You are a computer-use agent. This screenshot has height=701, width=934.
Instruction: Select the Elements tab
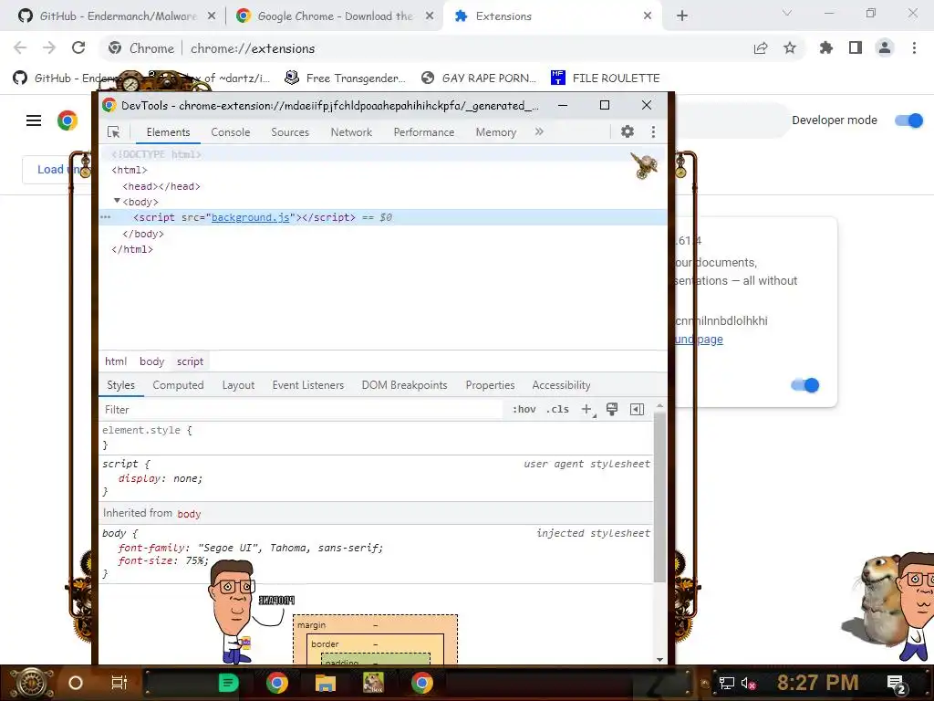168,132
